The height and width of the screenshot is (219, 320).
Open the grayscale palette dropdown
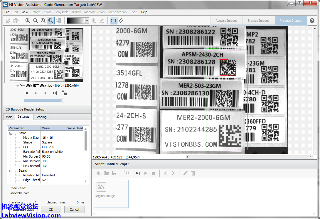87,21
